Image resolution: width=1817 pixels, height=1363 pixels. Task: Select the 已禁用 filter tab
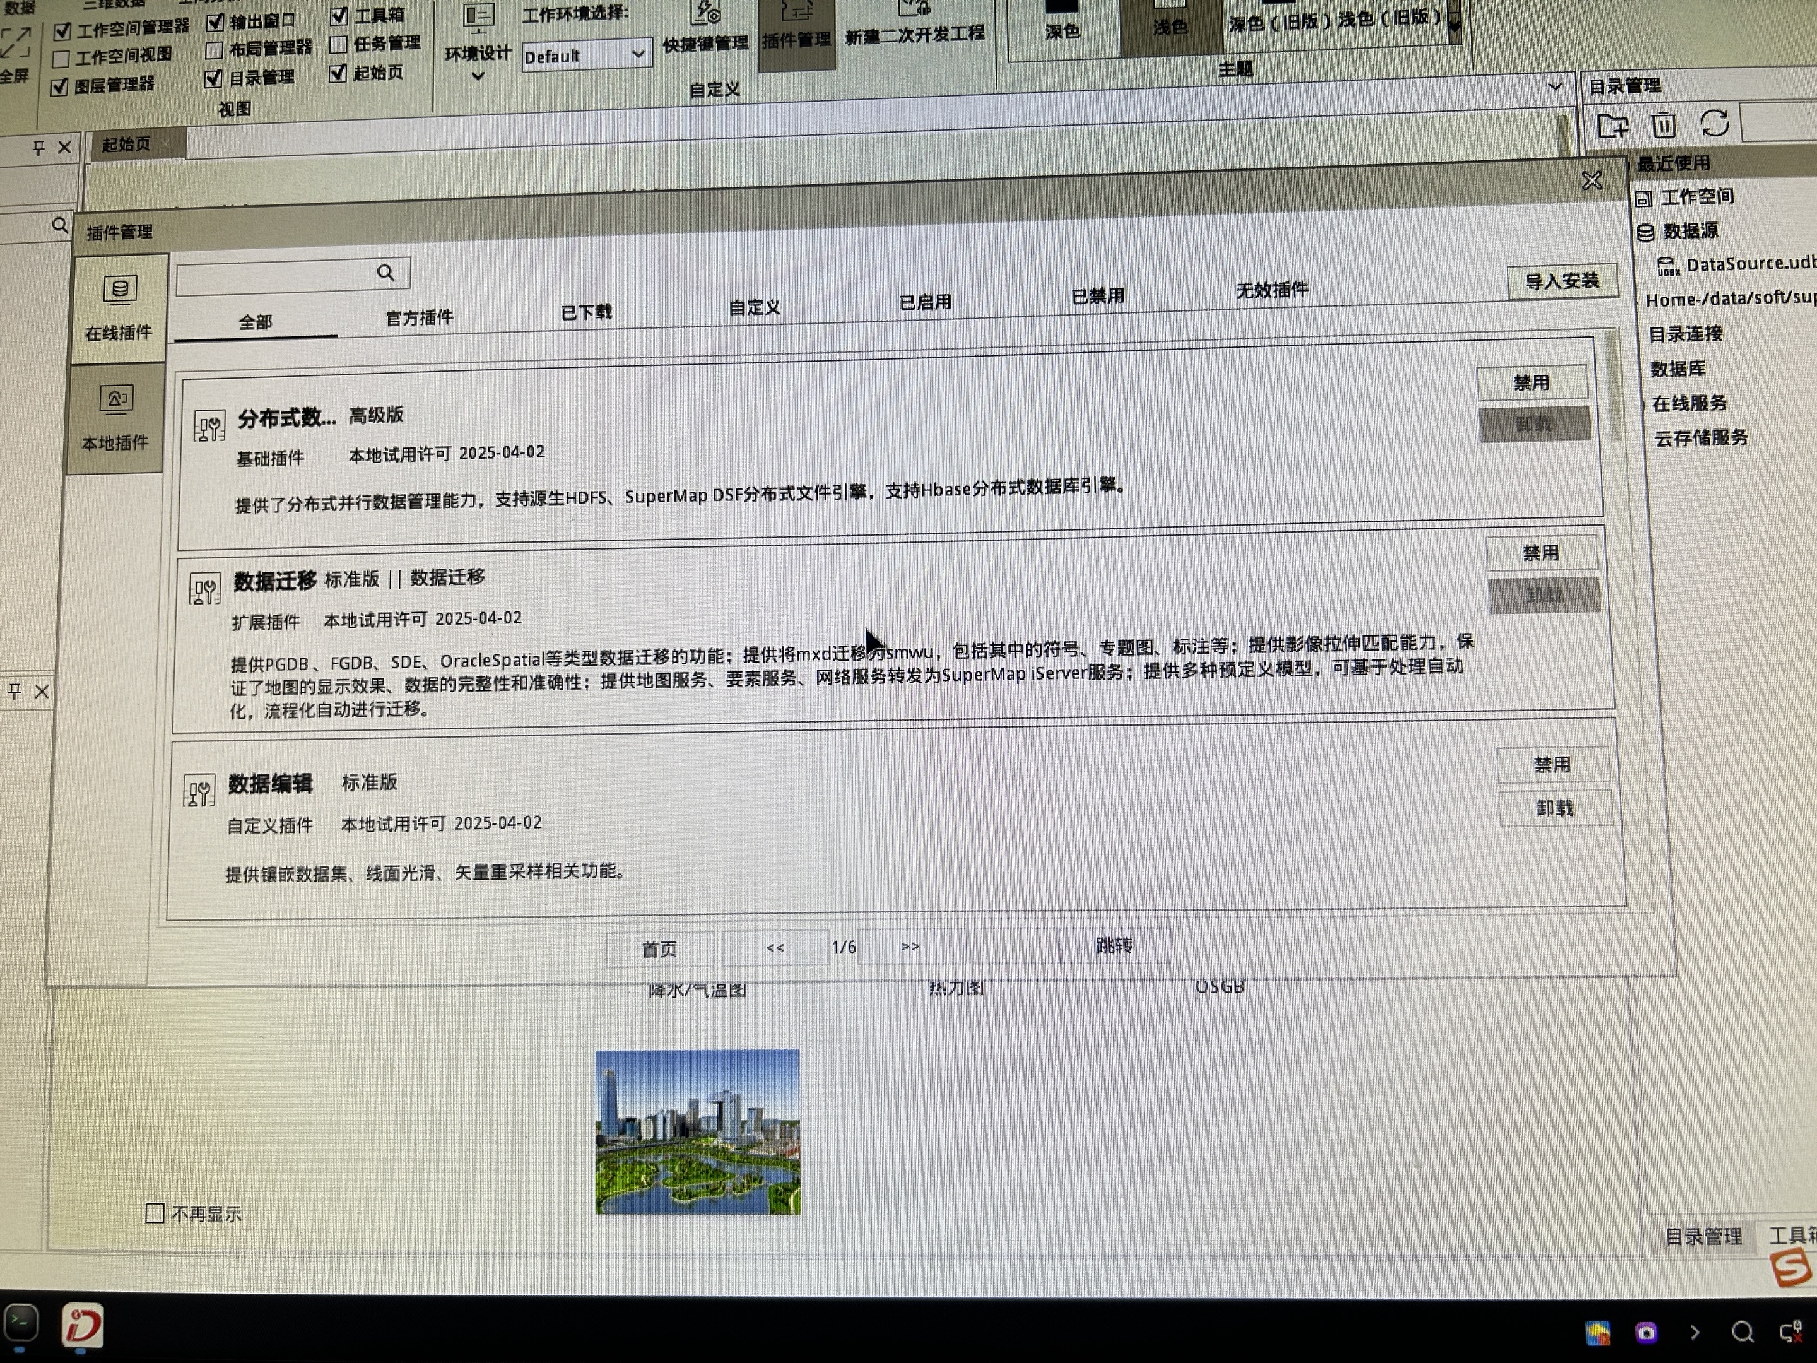(1098, 296)
